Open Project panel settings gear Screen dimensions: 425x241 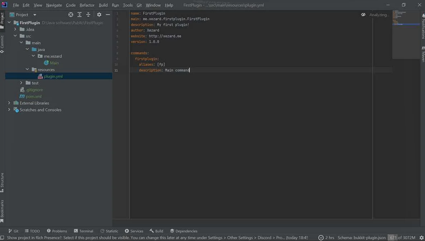coord(99,15)
